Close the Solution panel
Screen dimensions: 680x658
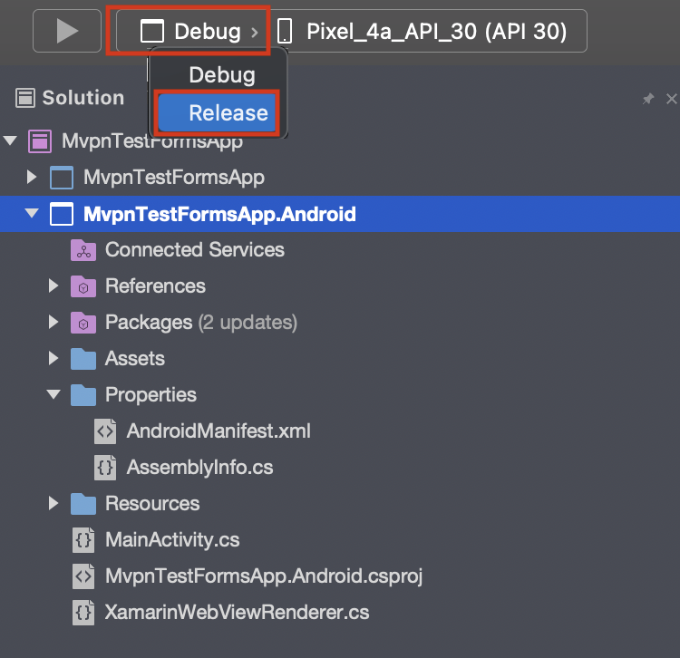[x=671, y=99]
